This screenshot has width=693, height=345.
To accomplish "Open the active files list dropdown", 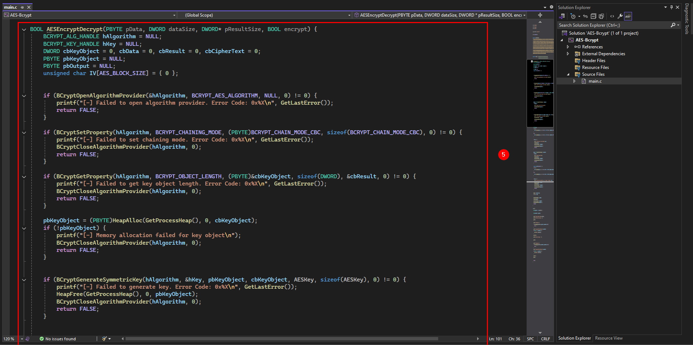I will pos(545,7).
